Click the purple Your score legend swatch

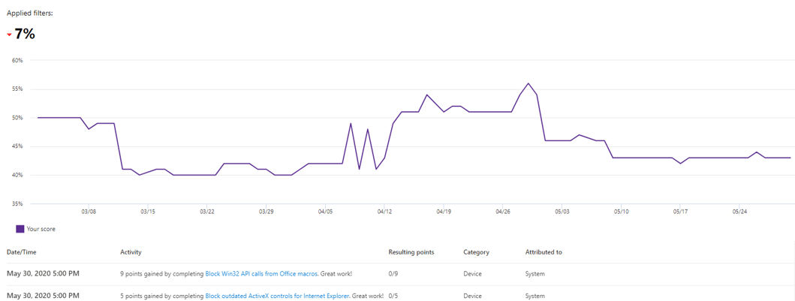coord(20,229)
